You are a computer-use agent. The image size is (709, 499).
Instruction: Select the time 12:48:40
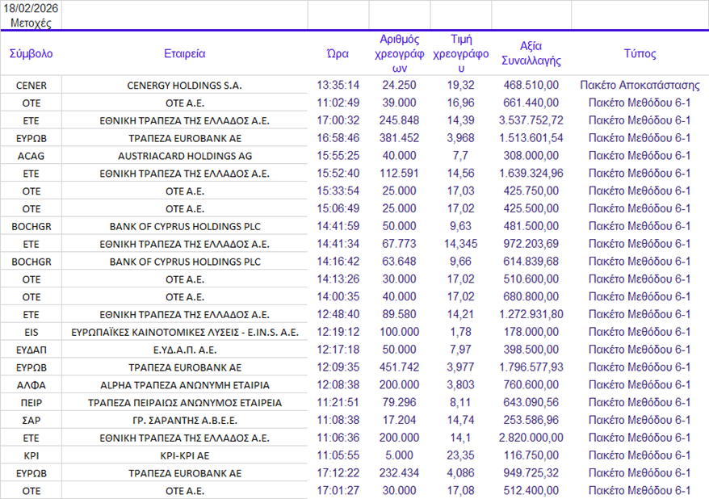click(338, 314)
